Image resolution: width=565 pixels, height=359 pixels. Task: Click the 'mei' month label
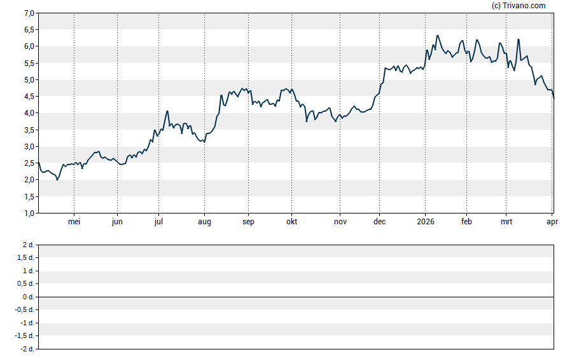[x=74, y=222]
